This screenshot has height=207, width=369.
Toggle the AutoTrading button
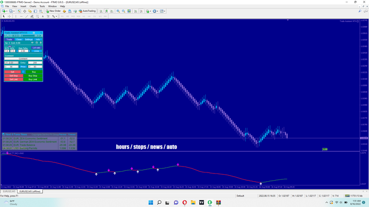click(x=87, y=11)
